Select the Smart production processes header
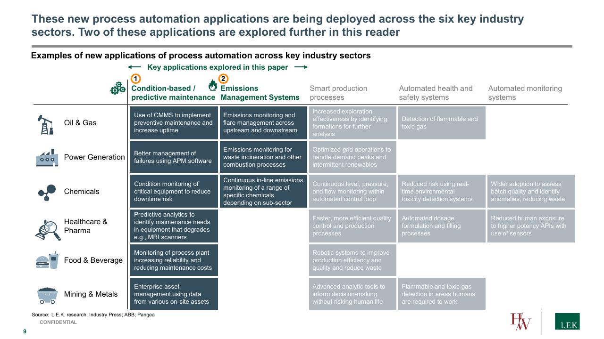The height and width of the screenshot is (339, 604). (338, 93)
